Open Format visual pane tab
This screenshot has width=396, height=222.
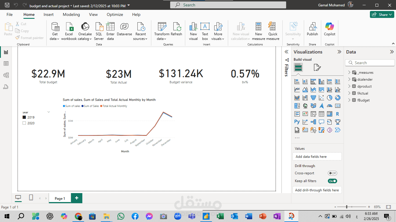point(317,68)
